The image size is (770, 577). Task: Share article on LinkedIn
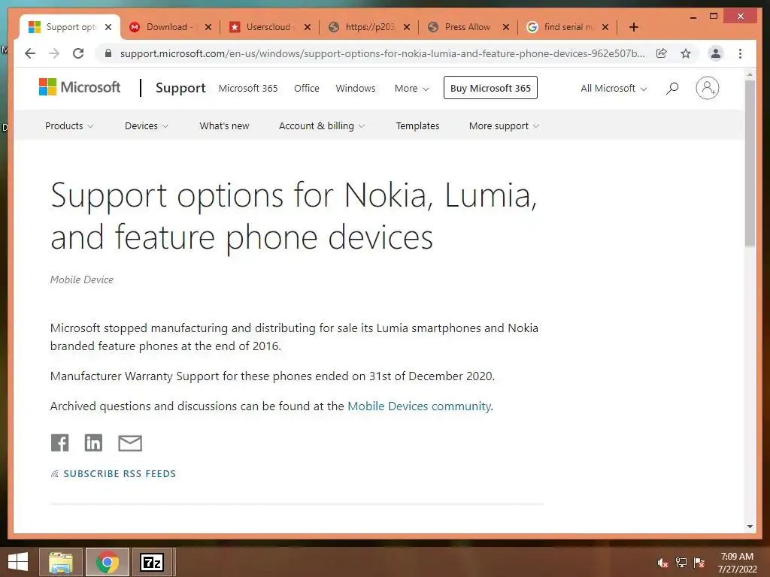click(x=93, y=443)
